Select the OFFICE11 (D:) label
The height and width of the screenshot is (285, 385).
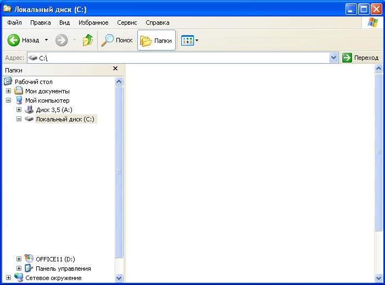click(x=55, y=259)
